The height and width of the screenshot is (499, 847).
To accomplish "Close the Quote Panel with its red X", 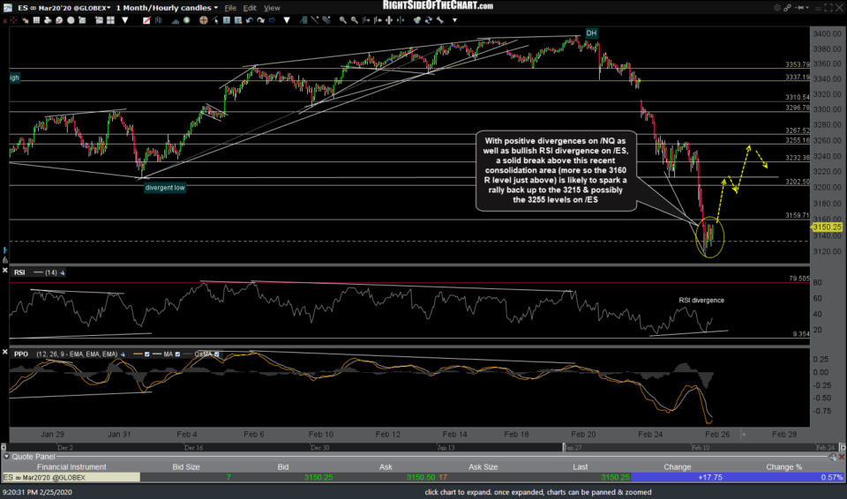I will [x=842, y=457].
